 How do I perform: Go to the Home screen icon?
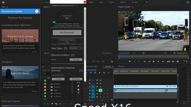3,2
